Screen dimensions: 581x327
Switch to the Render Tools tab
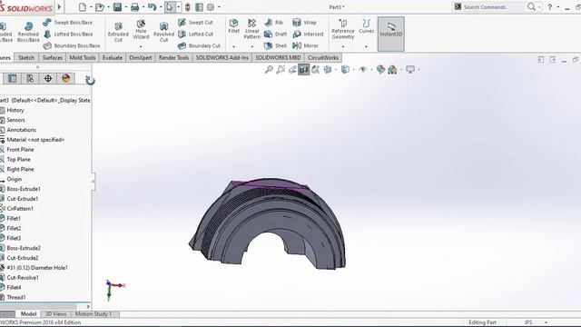tap(173, 58)
